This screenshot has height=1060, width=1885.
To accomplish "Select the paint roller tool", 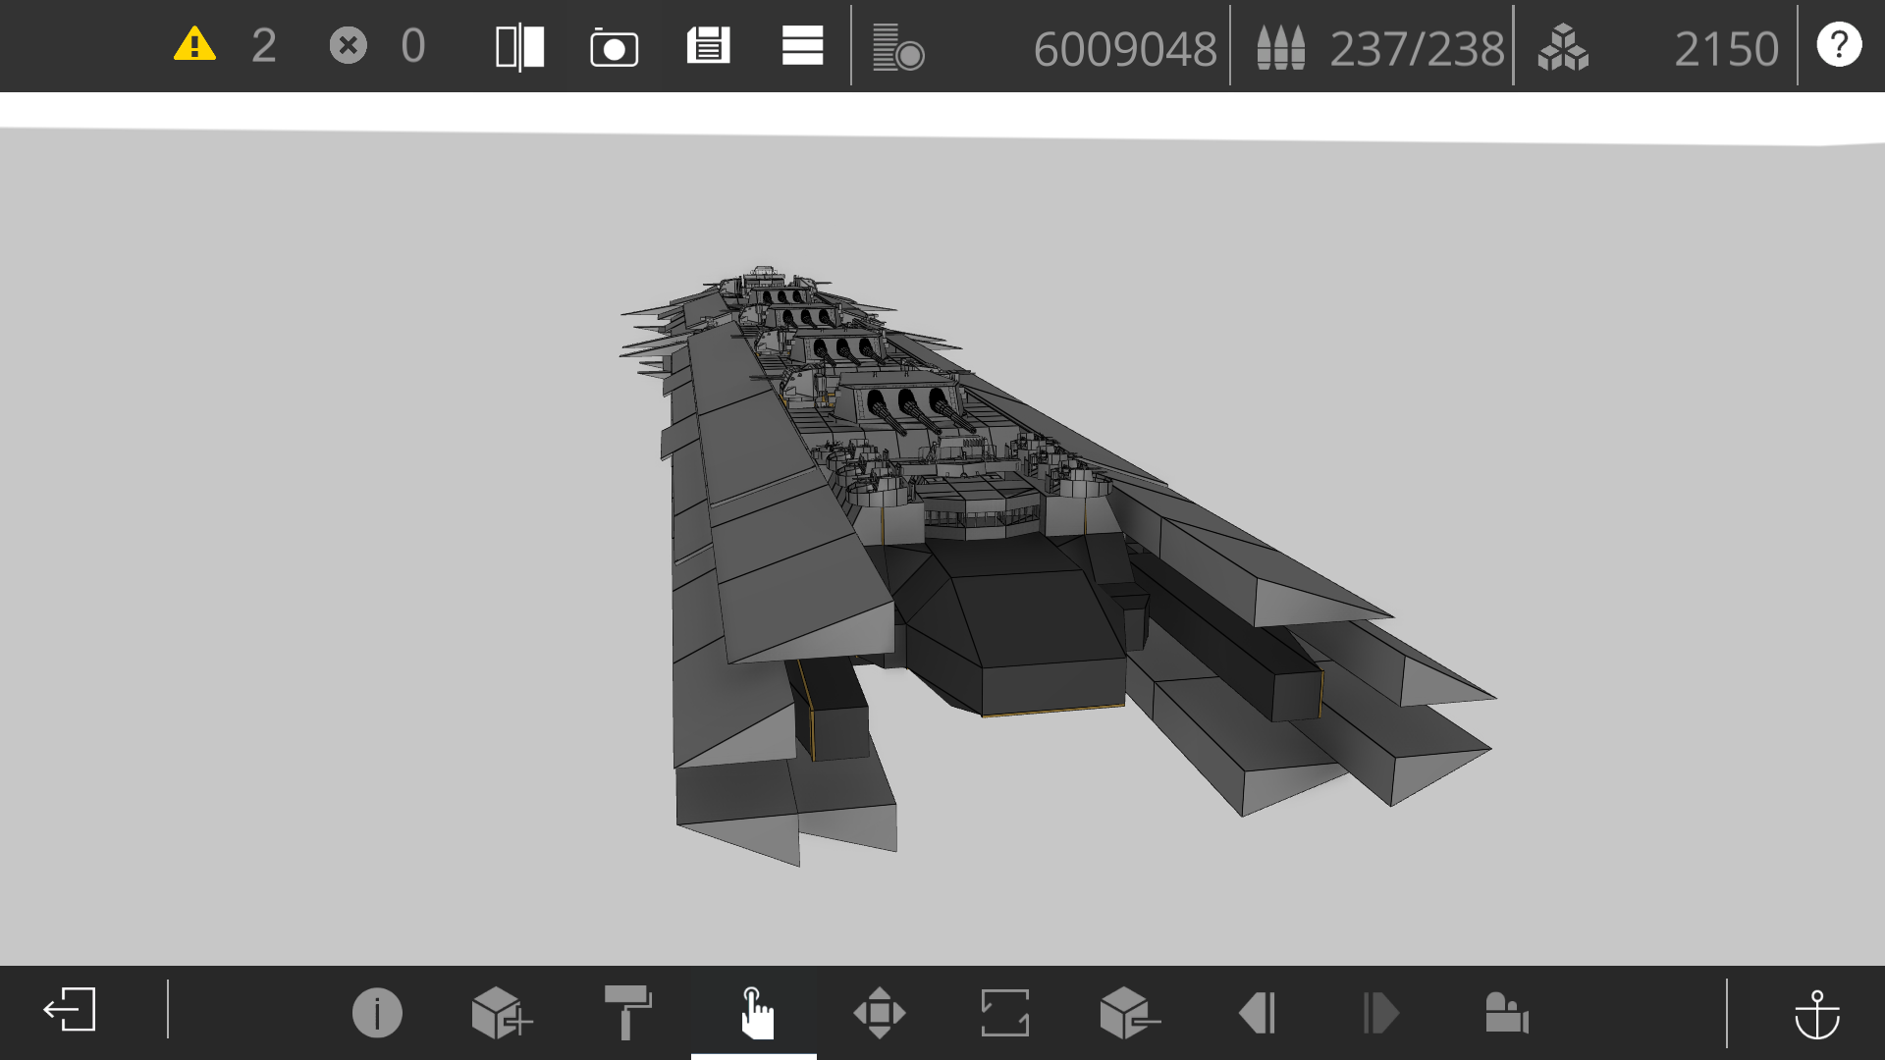I will 628,1012.
